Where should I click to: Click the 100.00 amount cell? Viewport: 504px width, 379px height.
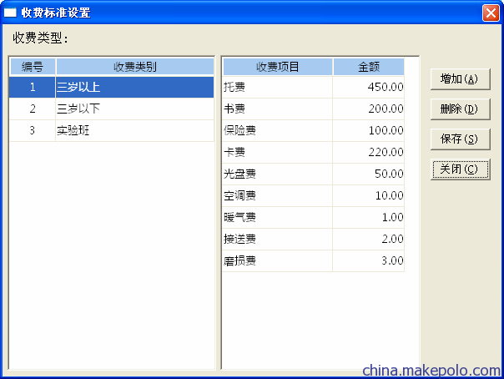click(x=369, y=130)
